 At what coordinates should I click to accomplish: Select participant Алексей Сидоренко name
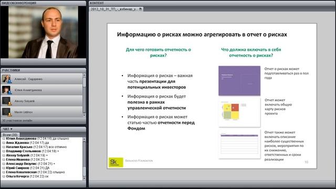[x=28, y=79]
